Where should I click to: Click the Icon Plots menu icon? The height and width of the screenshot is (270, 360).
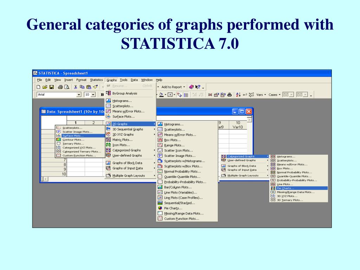click(x=108, y=145)
